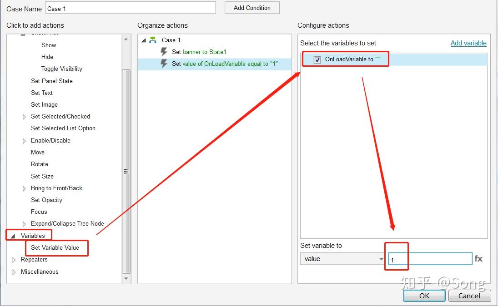Expand the Enable/Disable node

24,141
